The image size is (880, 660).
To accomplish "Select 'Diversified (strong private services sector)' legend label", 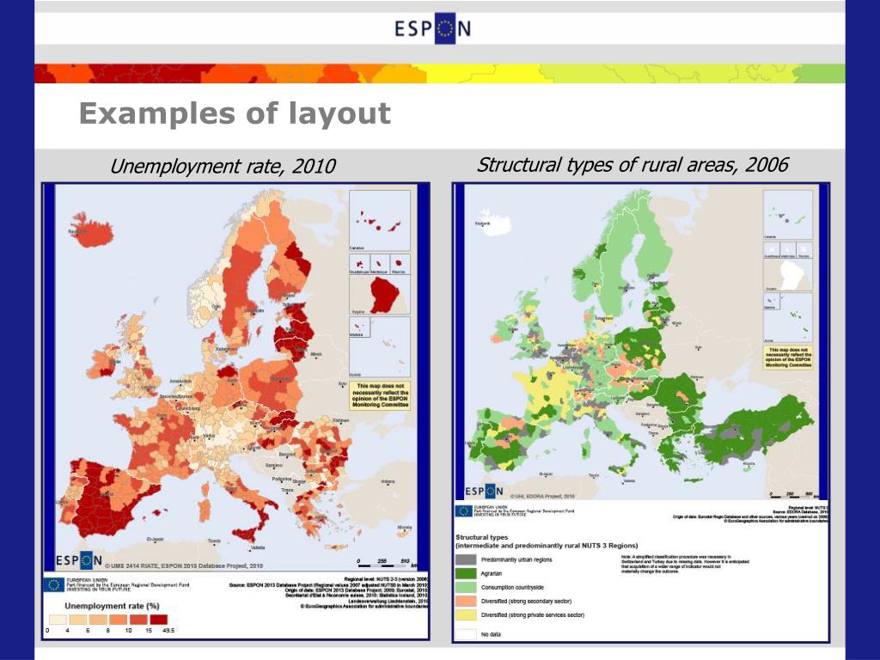I will tap(533, 615).
